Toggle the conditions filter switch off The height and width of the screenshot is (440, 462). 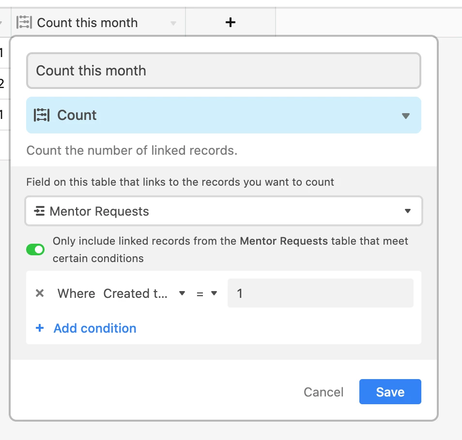point(35,249)
